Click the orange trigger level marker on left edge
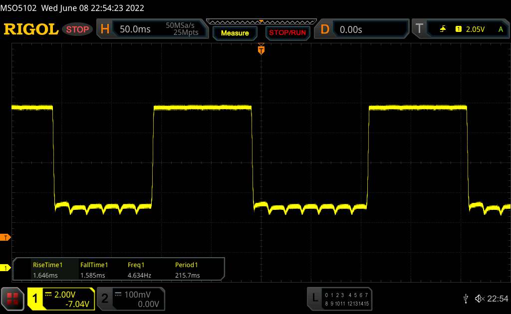This screenshot has height=314, width=511. point(5,237)
